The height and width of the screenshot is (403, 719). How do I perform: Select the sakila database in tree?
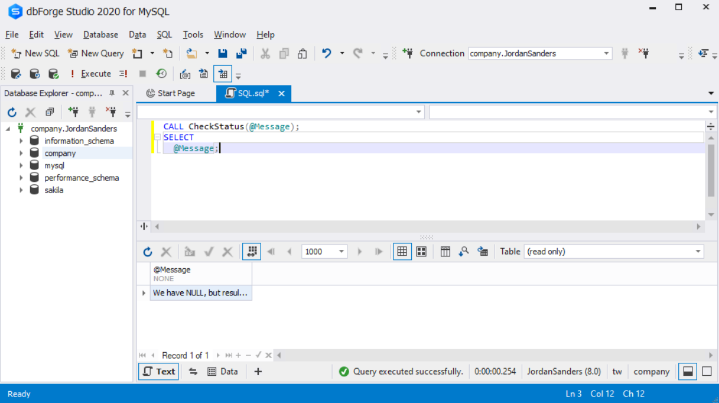pos(54,190)
